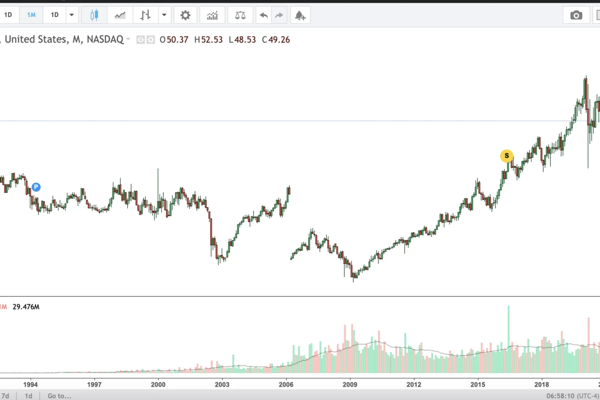
Task: Open the indicators chart icon
Action: [212, 15]
